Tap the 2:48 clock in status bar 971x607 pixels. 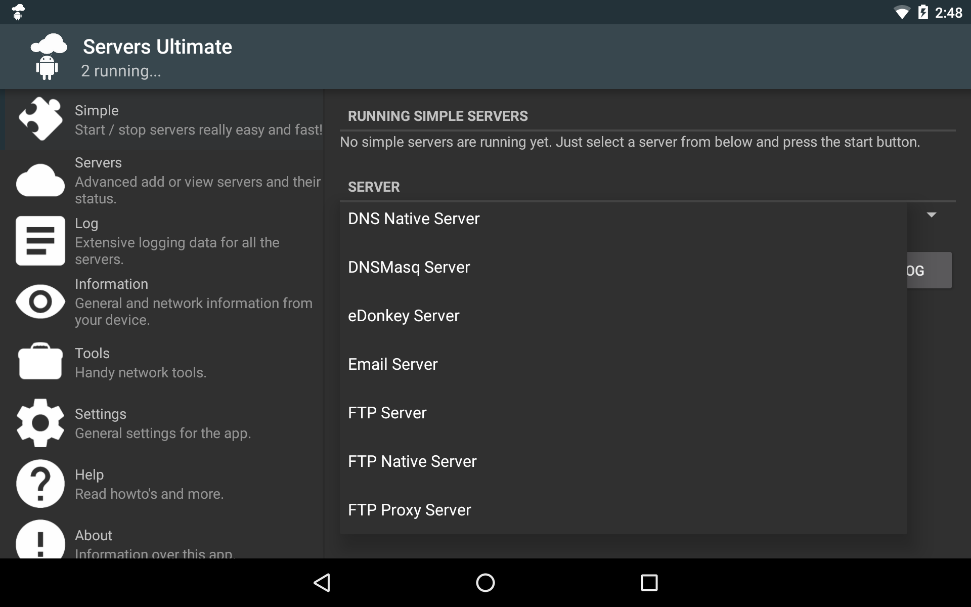coord(948,13)
